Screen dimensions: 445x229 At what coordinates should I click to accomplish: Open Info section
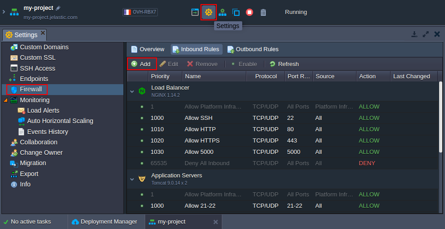[x=25, y=184]
